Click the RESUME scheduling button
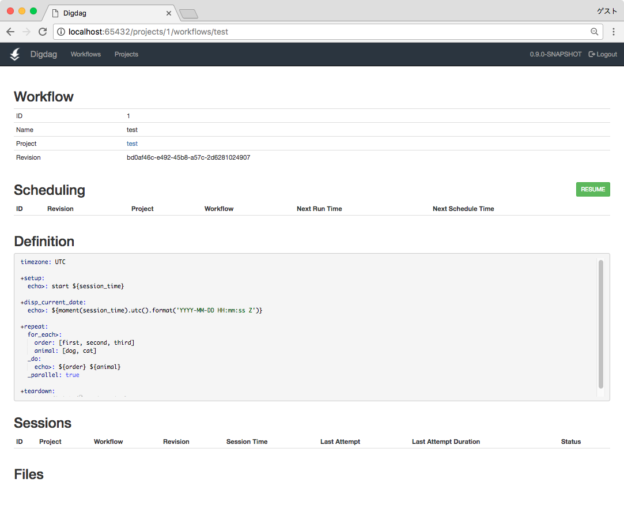The image size is (624, 505). coord(593,189)
